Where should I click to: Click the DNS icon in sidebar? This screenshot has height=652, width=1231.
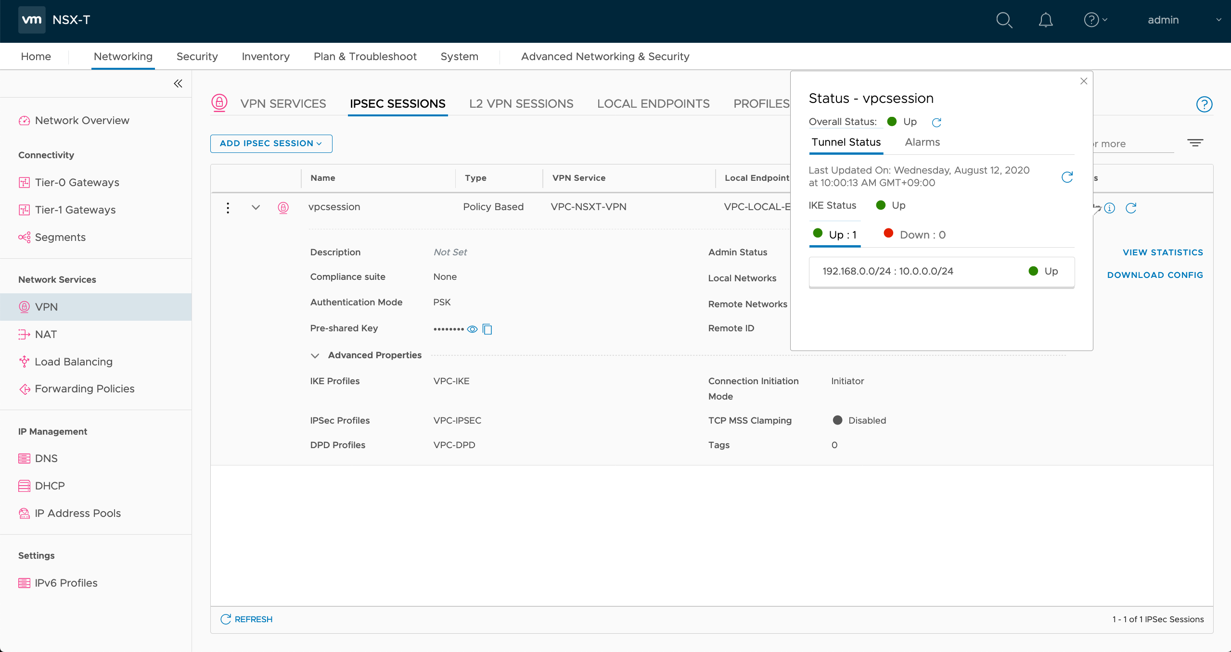click(24, 459)
